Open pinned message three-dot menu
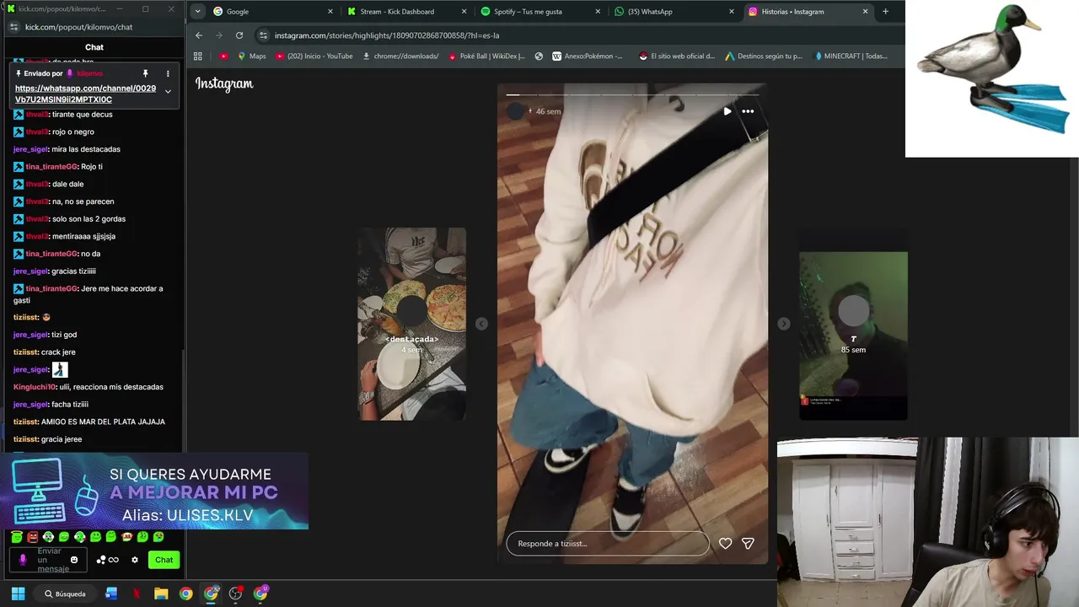1079x607 pixels. pyautogui.click(x=168, y=73)
